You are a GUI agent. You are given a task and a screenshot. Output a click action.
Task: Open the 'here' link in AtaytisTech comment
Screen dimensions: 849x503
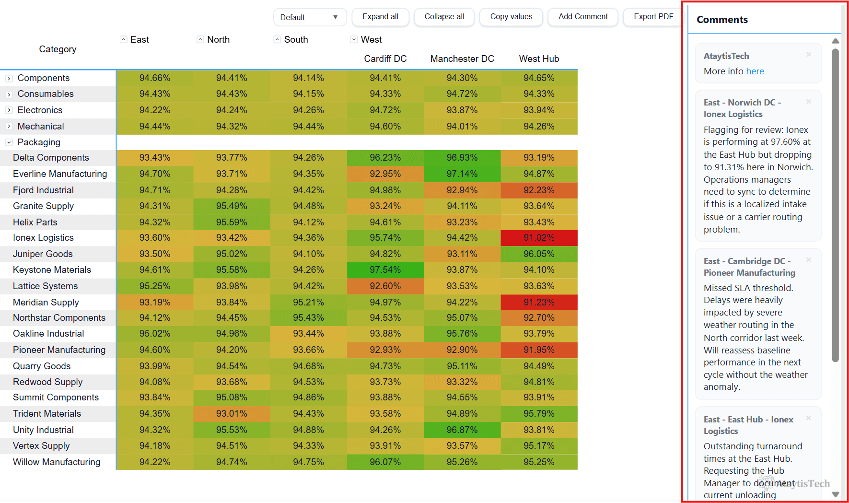click(x=755, y=71)
